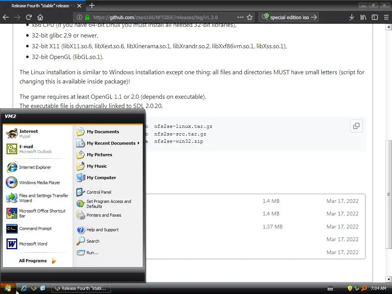This screenshot has height=294, width=392.
Task: Reload the current page
Action: (29, 17)
